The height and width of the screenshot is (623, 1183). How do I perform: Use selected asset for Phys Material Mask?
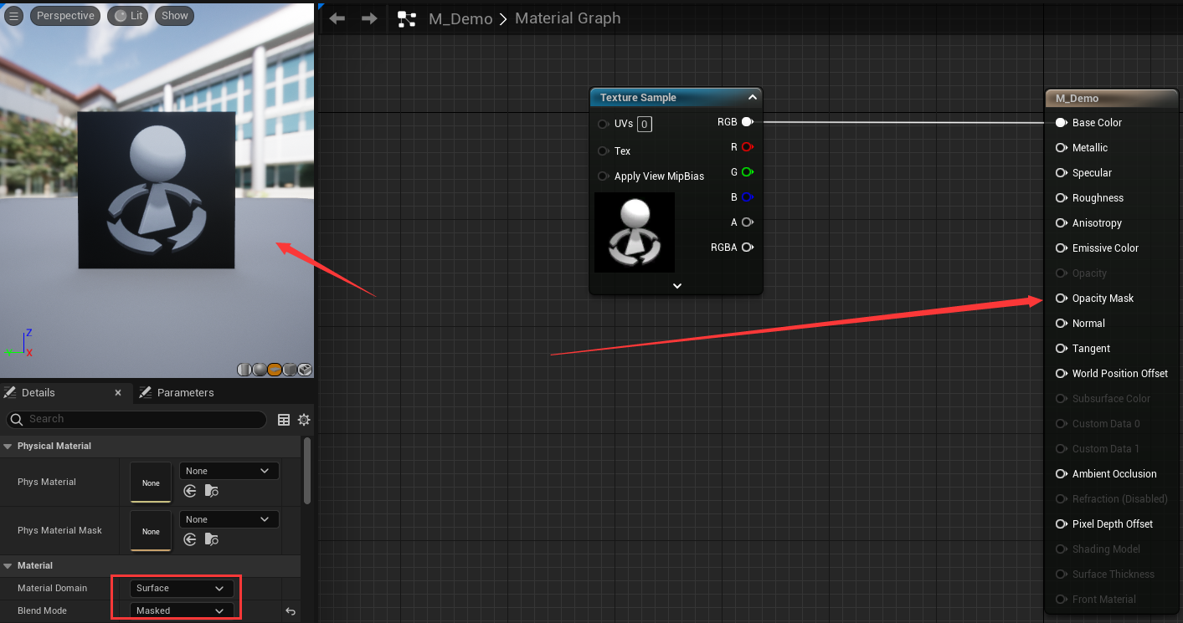tap(190, 539)
